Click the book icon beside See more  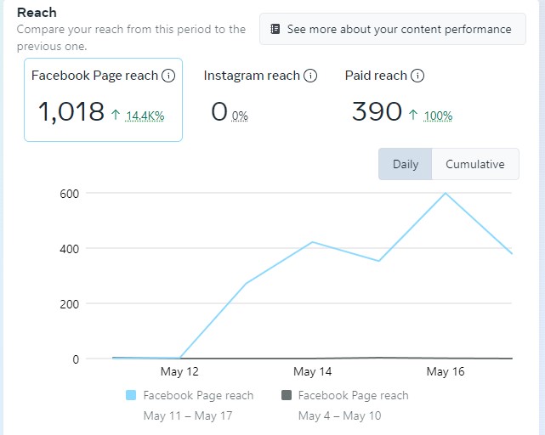click(x=275, y=29)
